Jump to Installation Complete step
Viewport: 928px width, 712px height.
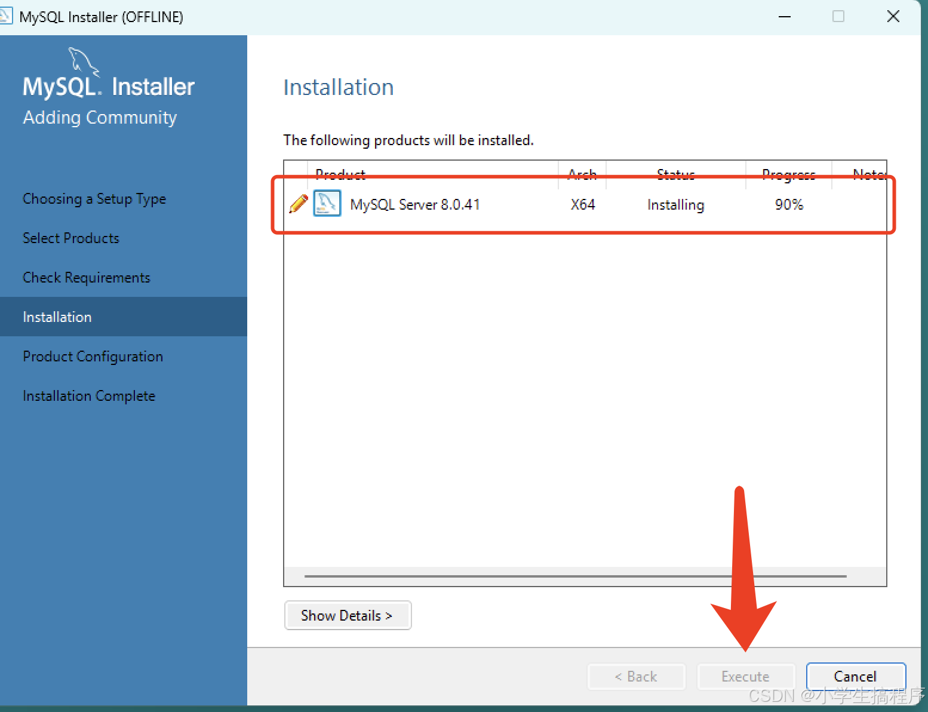pyautogui.click(x=89, y=396)
